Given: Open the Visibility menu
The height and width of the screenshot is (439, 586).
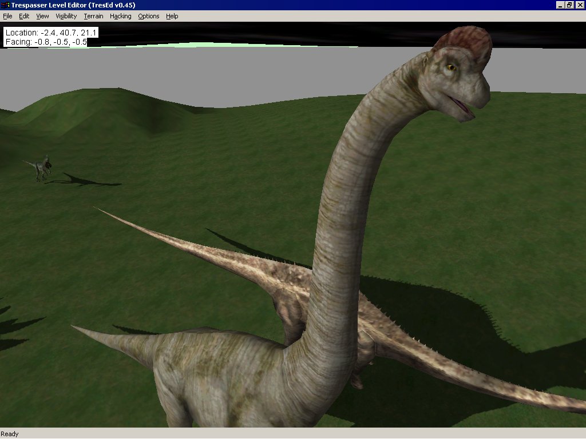Looking at the screenshot, I should (x=66, y=16).
